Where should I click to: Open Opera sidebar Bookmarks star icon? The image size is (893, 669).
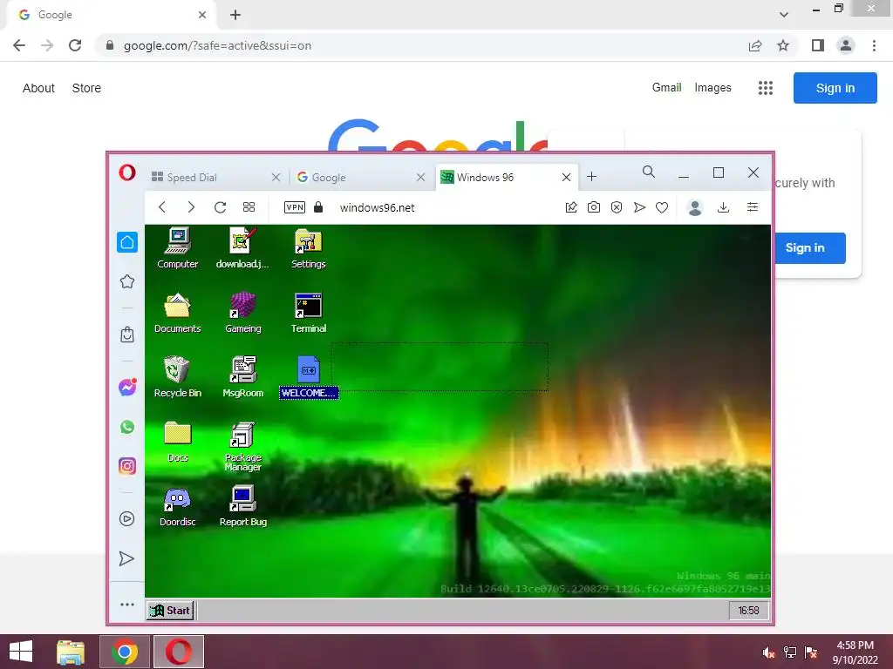click(x=127, y=281)
